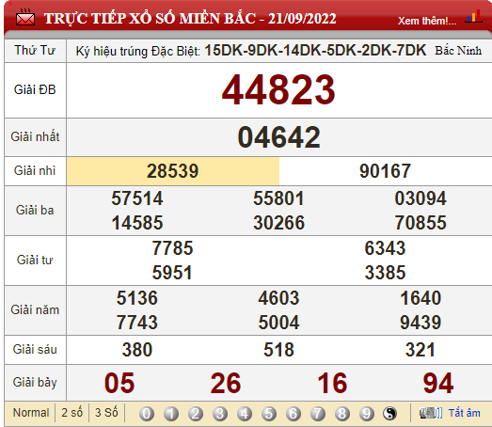Click the Giải nhì row label
Image resolution: width=492 pixels, height=427 pixels.
[x=35, y=170]
